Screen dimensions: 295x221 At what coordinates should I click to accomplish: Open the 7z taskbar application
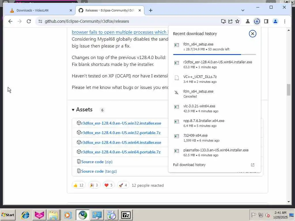click(x=126, y=215)
